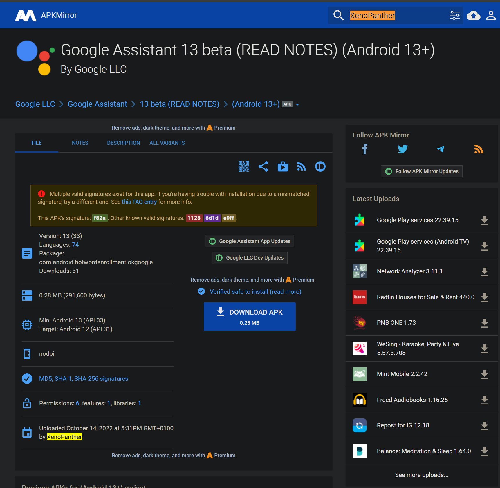Click See more uploads link

[x=422, y=475]
